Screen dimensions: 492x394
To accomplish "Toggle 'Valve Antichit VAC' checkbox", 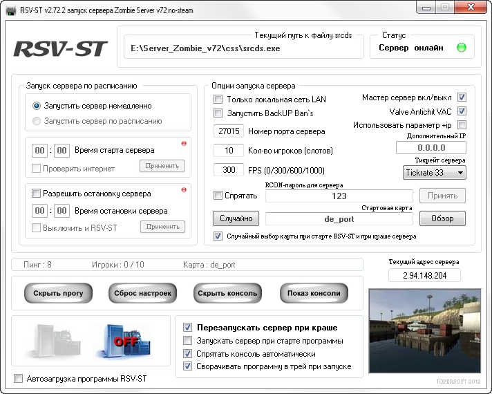I will [462, 111].
